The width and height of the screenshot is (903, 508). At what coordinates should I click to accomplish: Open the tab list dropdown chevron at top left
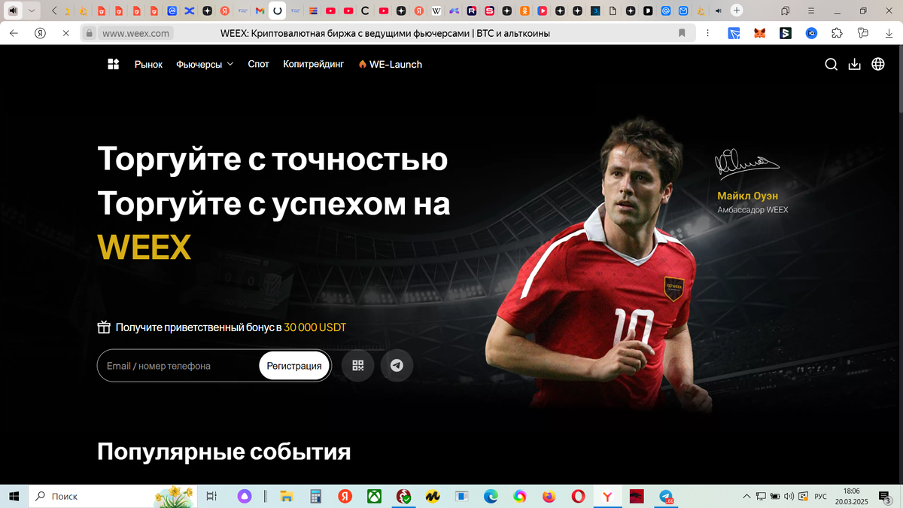pyautogui.click(x=32, y=11)
